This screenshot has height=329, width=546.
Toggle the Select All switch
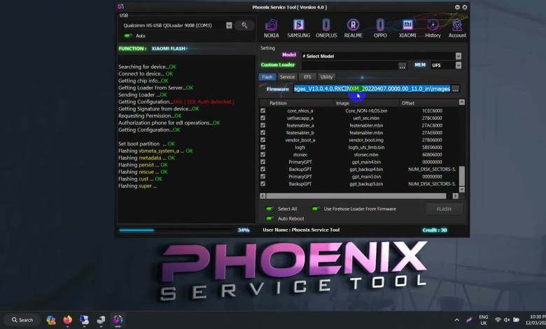[269, 209]
